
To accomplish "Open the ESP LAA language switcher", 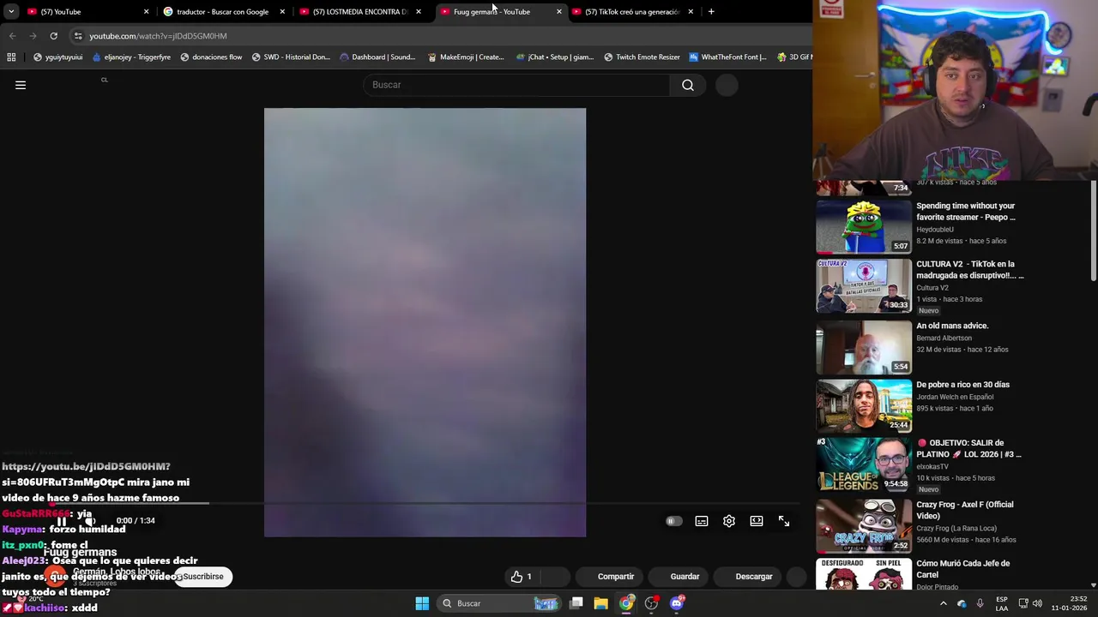I will (x=1002, y=603).
